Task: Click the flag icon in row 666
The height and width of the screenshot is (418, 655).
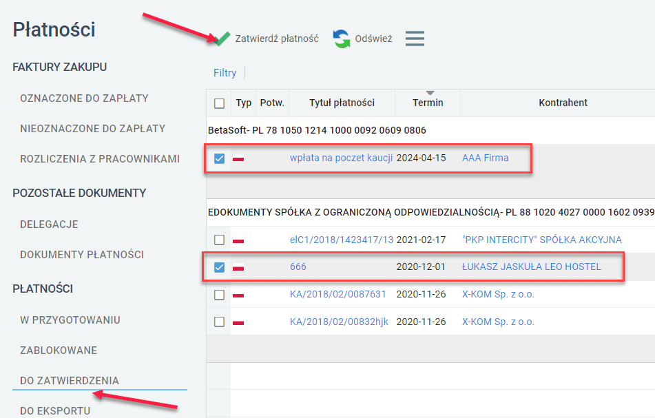Action: (x=238, y=267)
